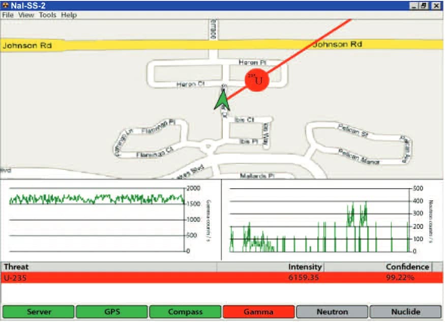This screenshot has width=445, height=322.
Task: Click the Neutron status button
Action: (x=332, y=312)
